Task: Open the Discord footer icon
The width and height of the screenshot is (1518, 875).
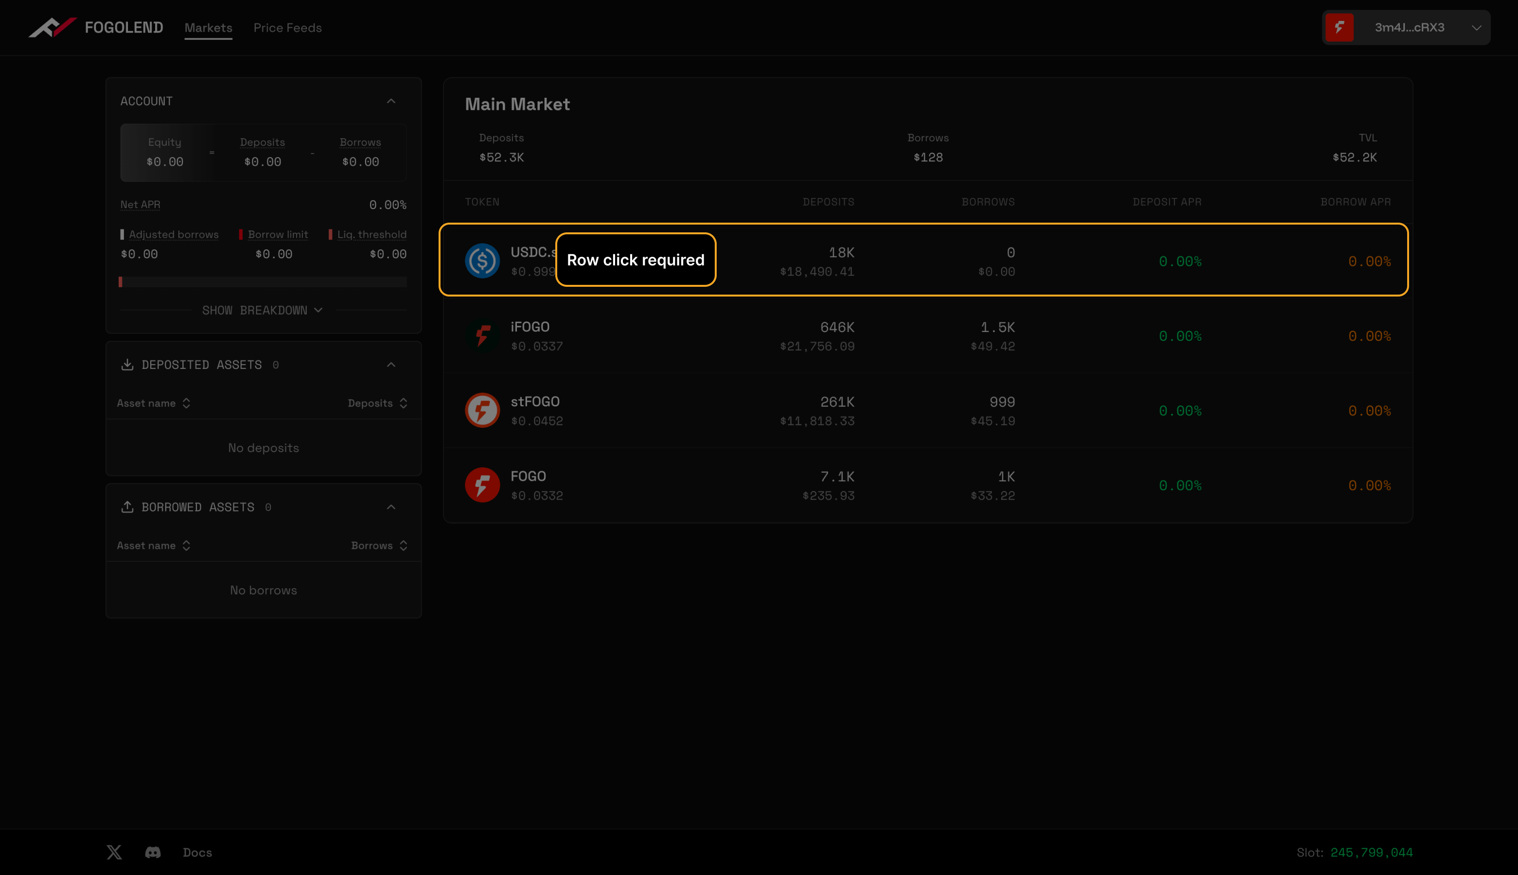Action: point(153,852)
